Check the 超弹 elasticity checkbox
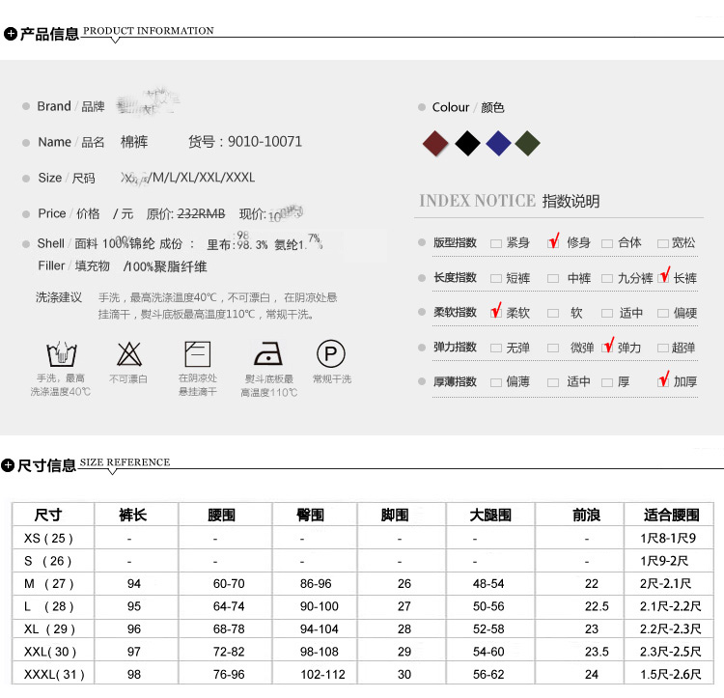Viewport: 724px width, 698px height. click(x=663, y=349)
